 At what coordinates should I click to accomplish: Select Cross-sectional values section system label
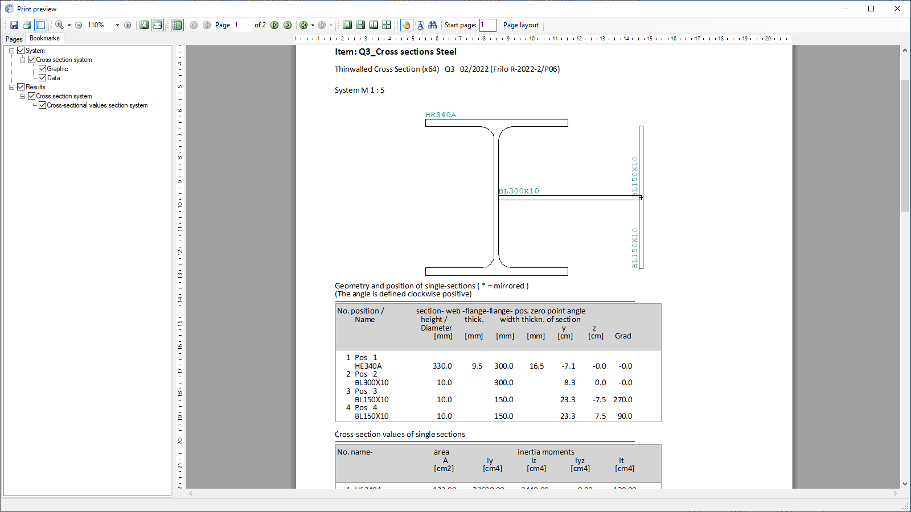point(97,105)
